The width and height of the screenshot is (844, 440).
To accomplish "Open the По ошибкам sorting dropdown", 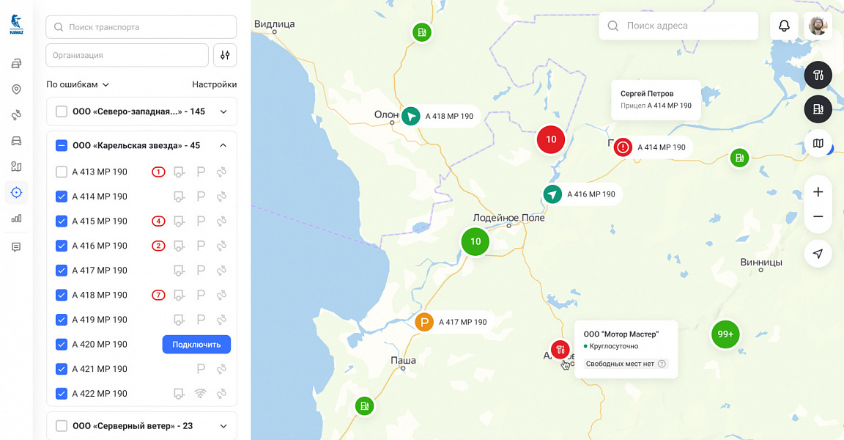I will pyautogui.click(x=78, y=84).
